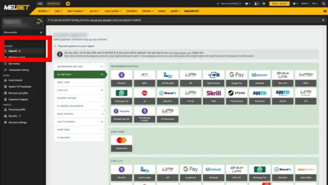Open the Sports dropdown menu
The height and width of the screenshot is (185, 328).
(44, 11)
